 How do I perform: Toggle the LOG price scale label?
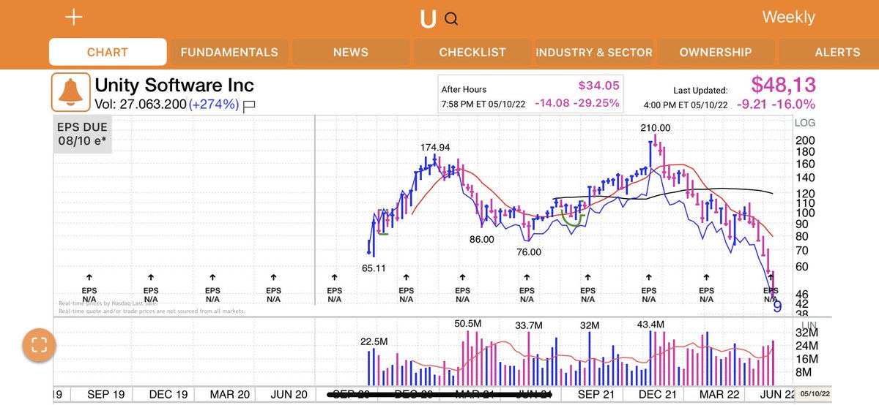(804, 123)
